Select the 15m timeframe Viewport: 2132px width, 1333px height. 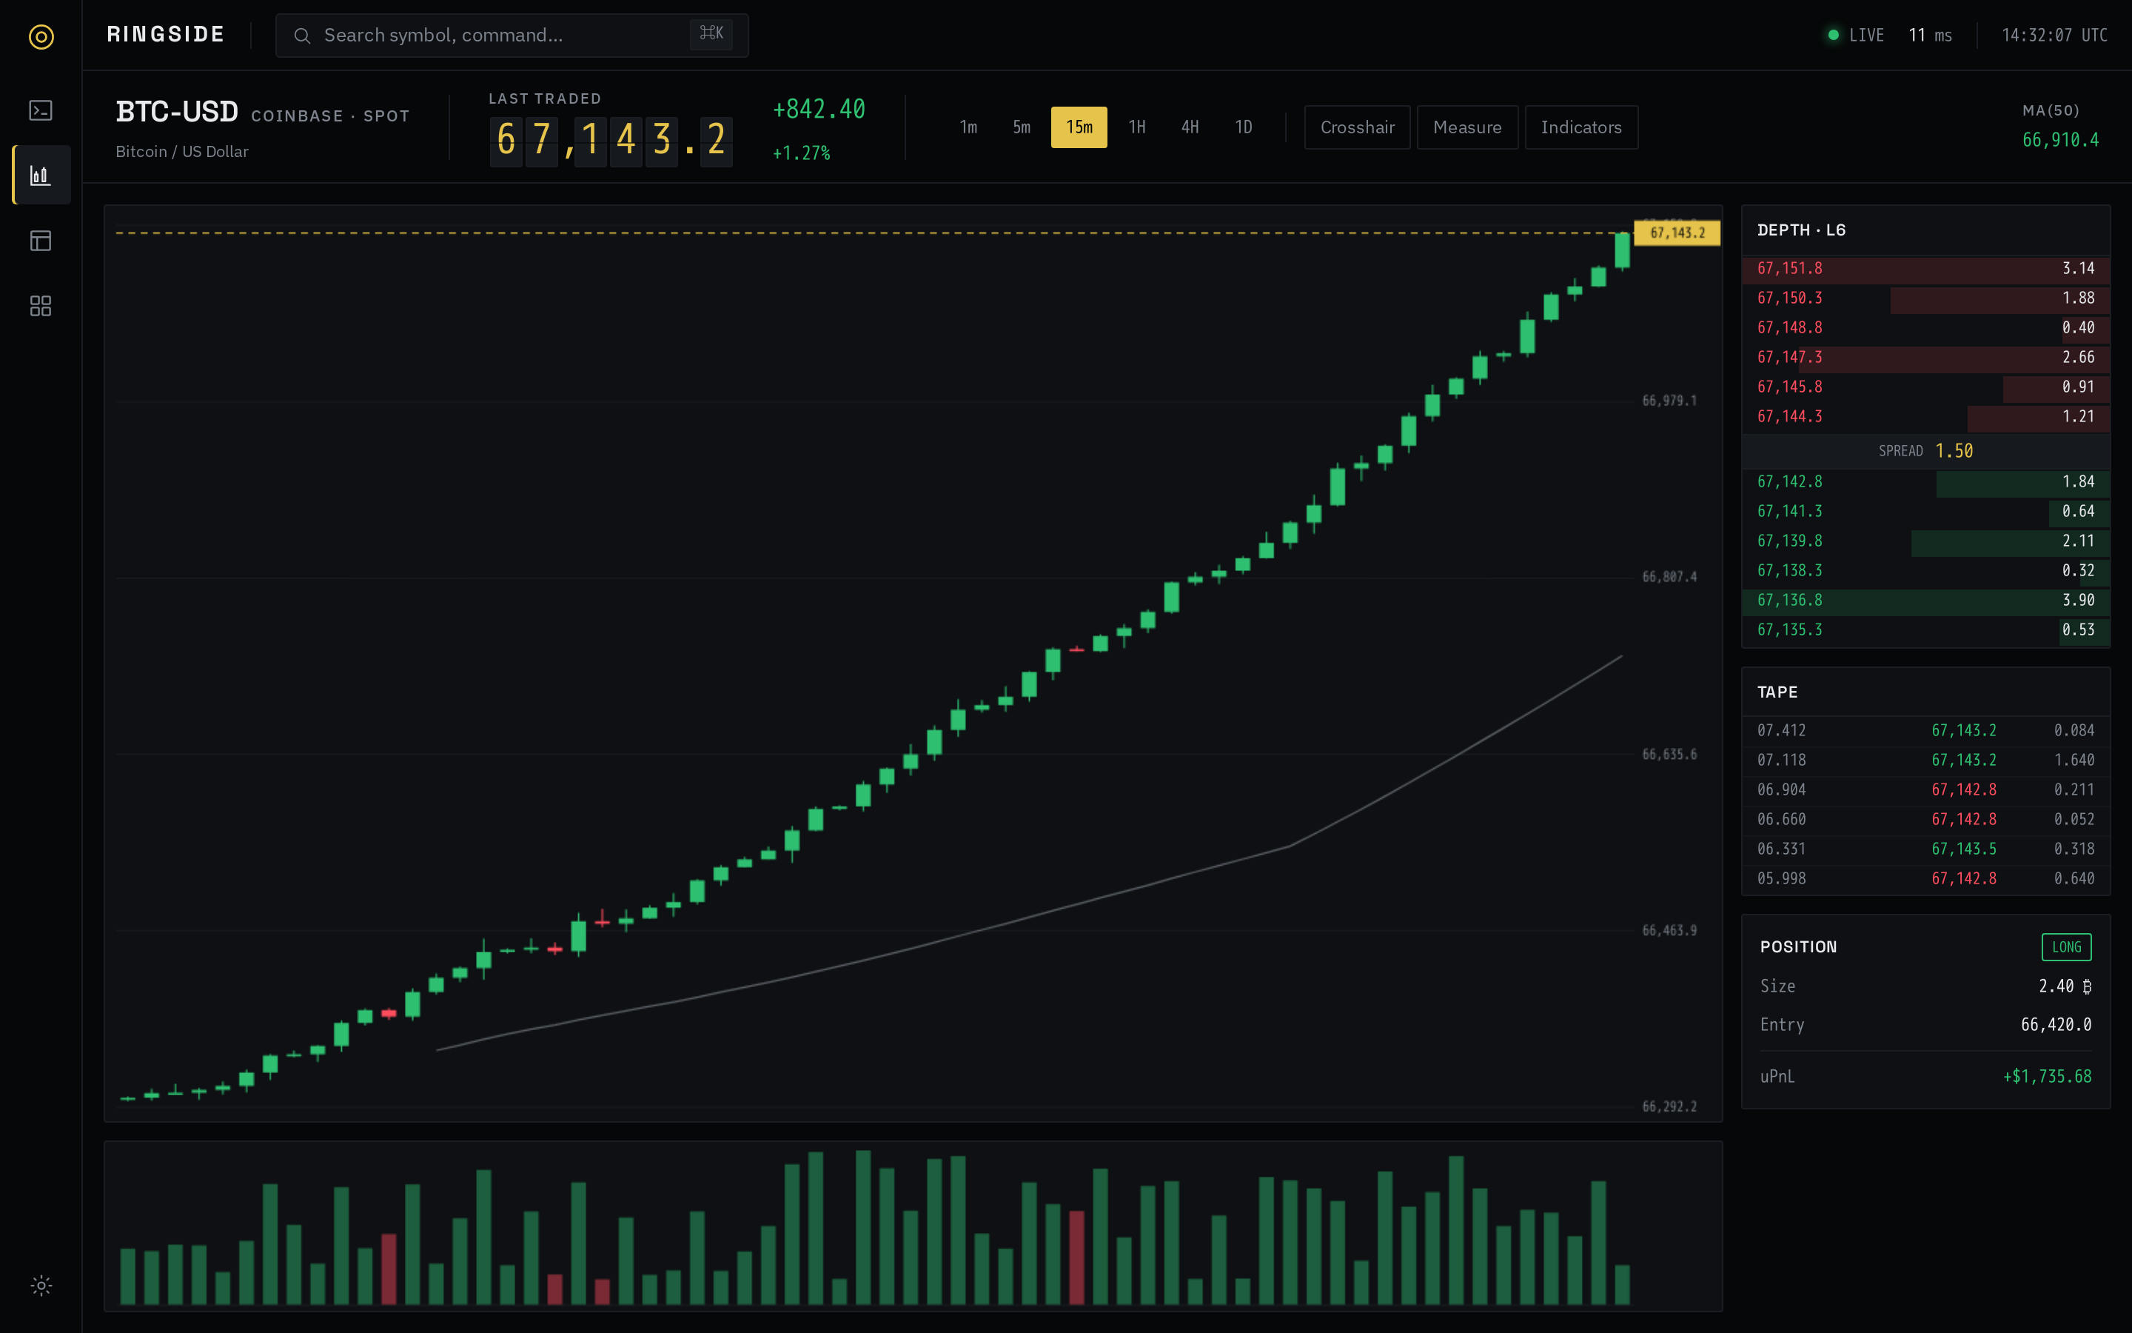point(1079,127)
